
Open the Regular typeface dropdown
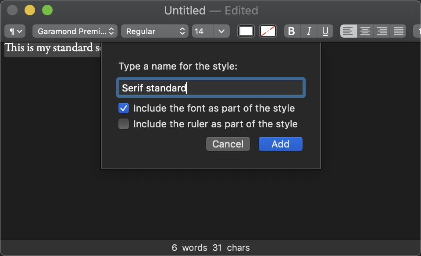point(154,31)
